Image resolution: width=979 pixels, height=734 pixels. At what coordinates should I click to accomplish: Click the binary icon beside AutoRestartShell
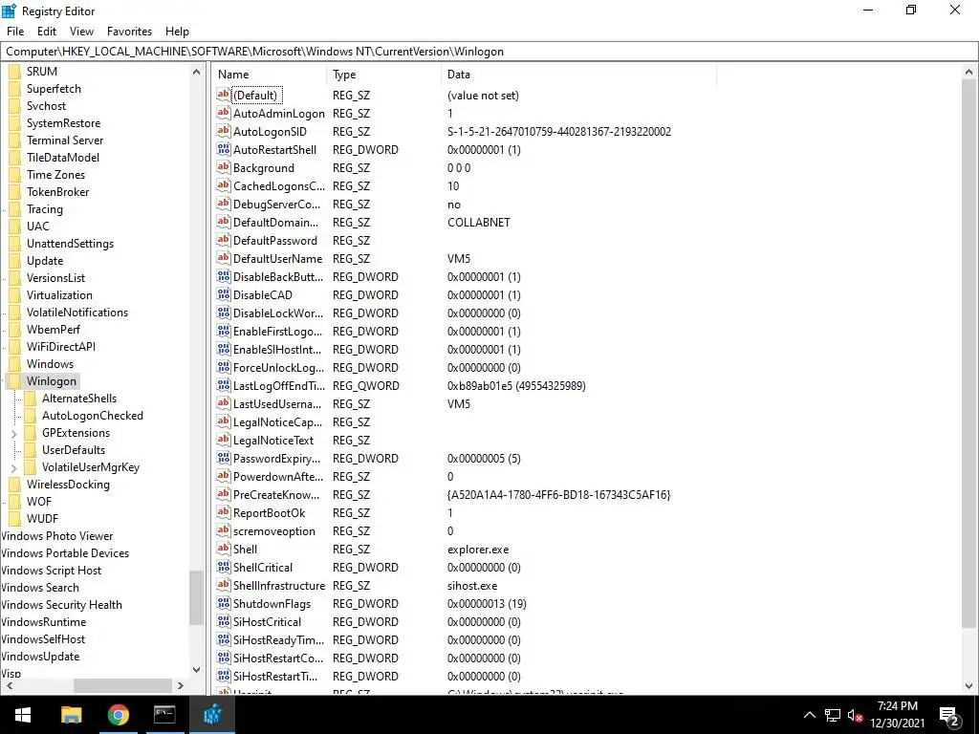(224, 149)
